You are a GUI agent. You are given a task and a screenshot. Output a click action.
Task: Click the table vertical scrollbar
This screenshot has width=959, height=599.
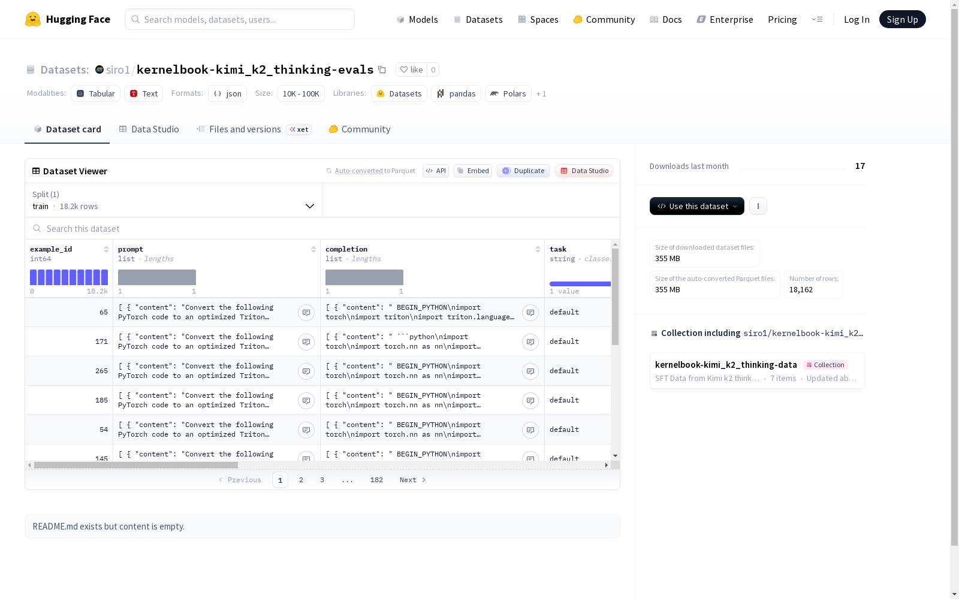coord(615,297)
